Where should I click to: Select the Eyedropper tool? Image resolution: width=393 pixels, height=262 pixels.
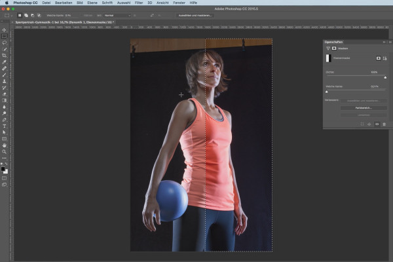coord(5,62)
